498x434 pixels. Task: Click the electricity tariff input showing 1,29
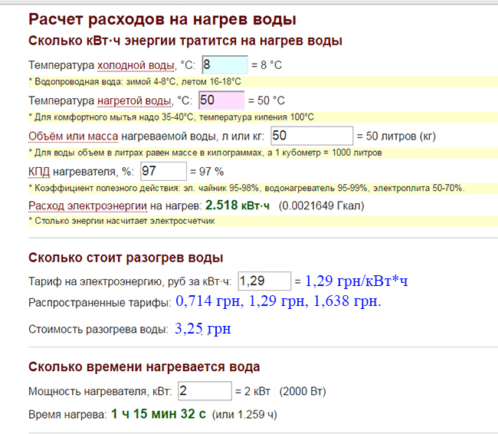(264, 281)
